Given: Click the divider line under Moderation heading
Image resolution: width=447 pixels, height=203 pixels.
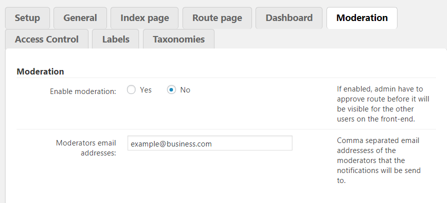Looking at the screenshot, I should 226,78.
